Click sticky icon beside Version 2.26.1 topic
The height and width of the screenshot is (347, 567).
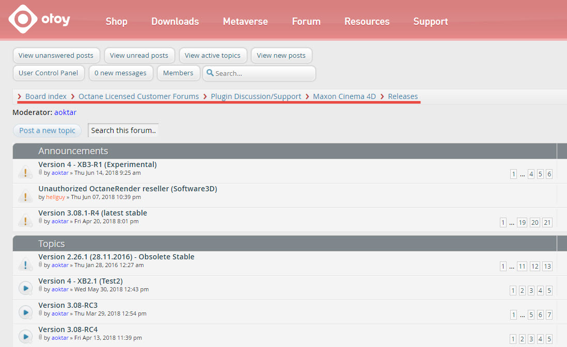pyautogui.click(x=25, y=265)
